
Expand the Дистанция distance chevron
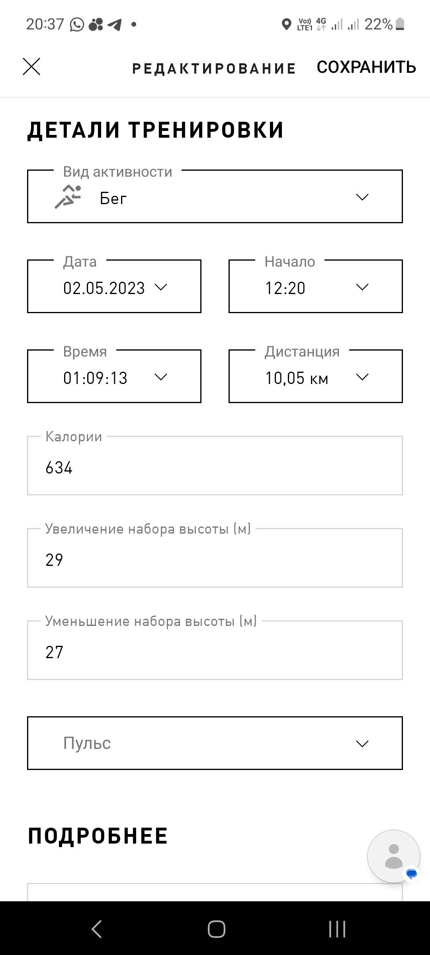[x=362, y=377]
